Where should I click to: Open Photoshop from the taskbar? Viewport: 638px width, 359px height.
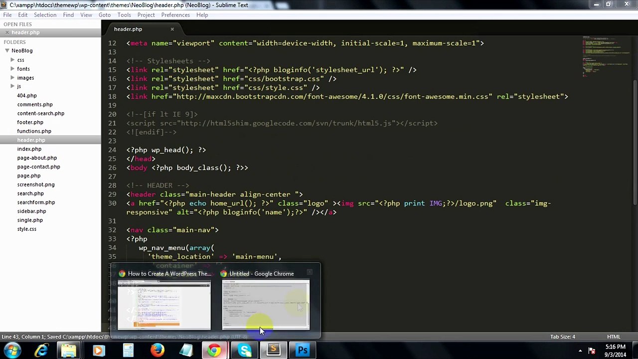(303, 351)
